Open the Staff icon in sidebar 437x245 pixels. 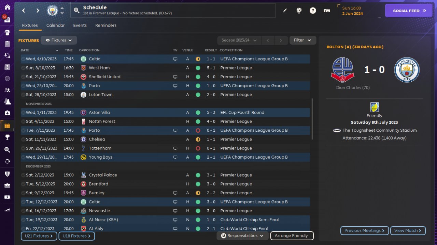(7, 90)
